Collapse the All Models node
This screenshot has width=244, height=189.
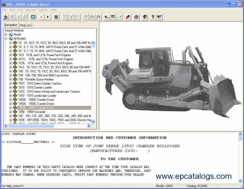[6, 39]
